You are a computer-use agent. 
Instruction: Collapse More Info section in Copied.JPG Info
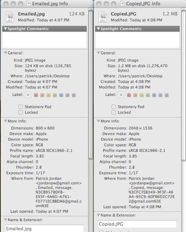[98, 121]
